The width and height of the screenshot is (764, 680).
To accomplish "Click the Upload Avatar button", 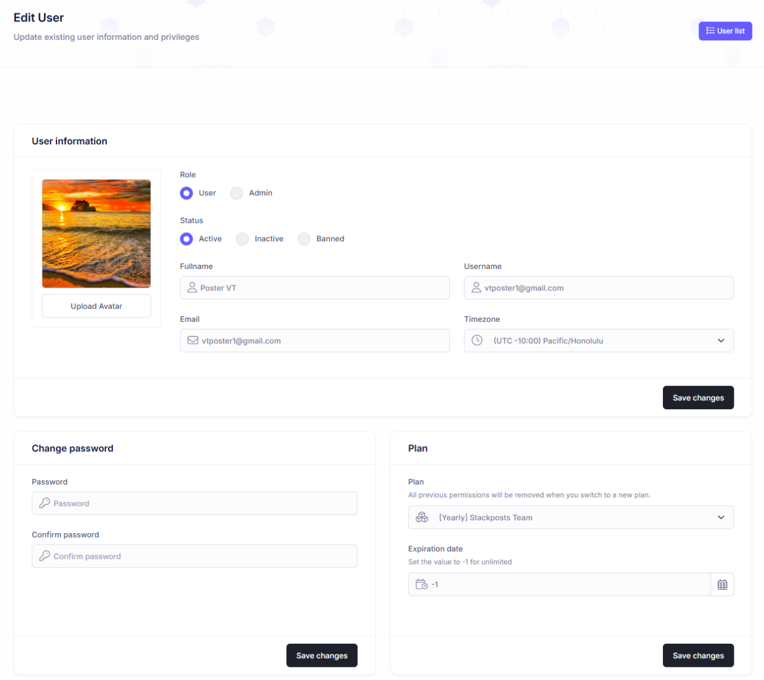I will [96, 306].
